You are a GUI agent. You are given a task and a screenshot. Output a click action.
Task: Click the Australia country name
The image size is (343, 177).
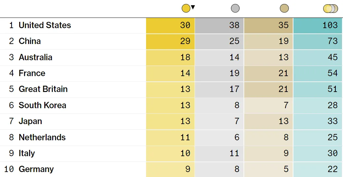pos(35,57)
